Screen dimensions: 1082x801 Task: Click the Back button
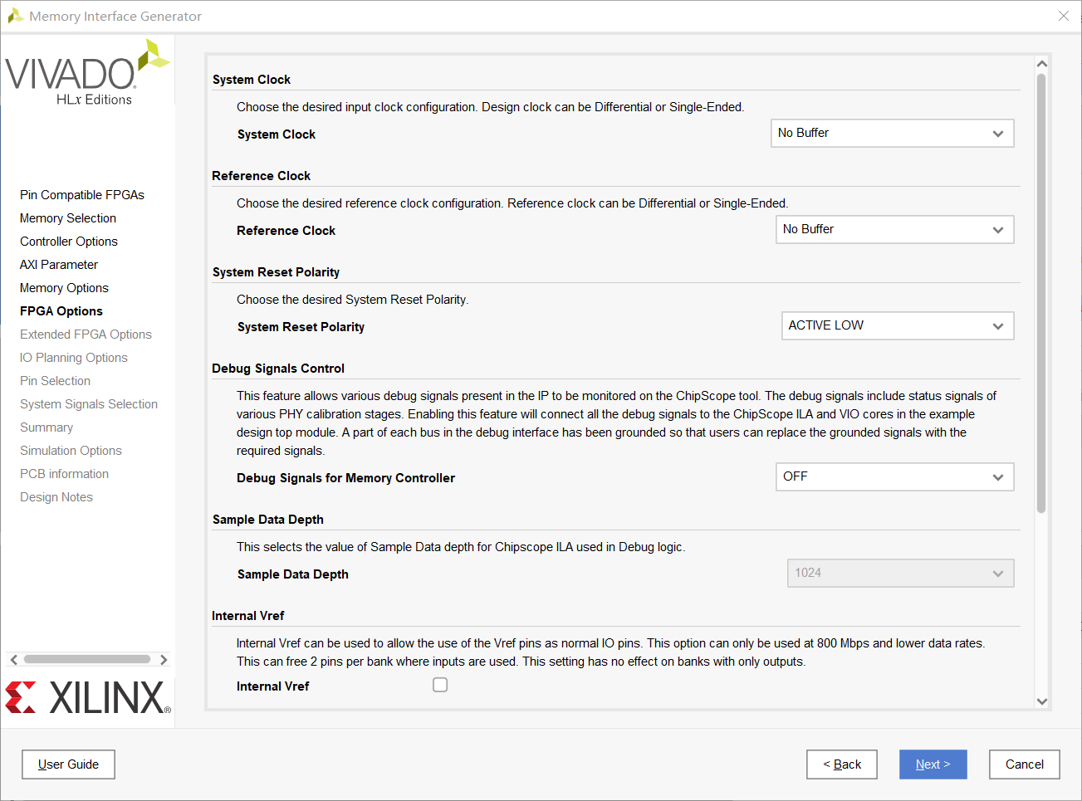tap(842, 764)
